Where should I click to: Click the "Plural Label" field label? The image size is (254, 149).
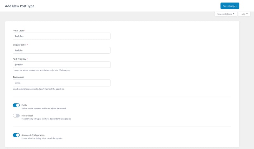18,31
